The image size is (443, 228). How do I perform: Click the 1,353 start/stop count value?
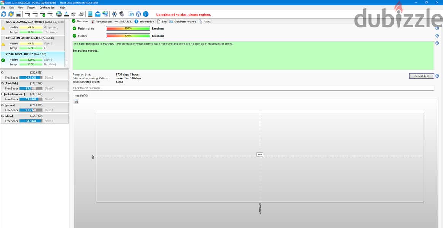point(120,82)
